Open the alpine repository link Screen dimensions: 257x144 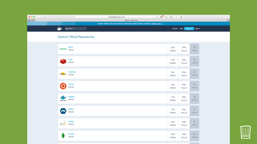pyautogui.click(x=71, y=109)
